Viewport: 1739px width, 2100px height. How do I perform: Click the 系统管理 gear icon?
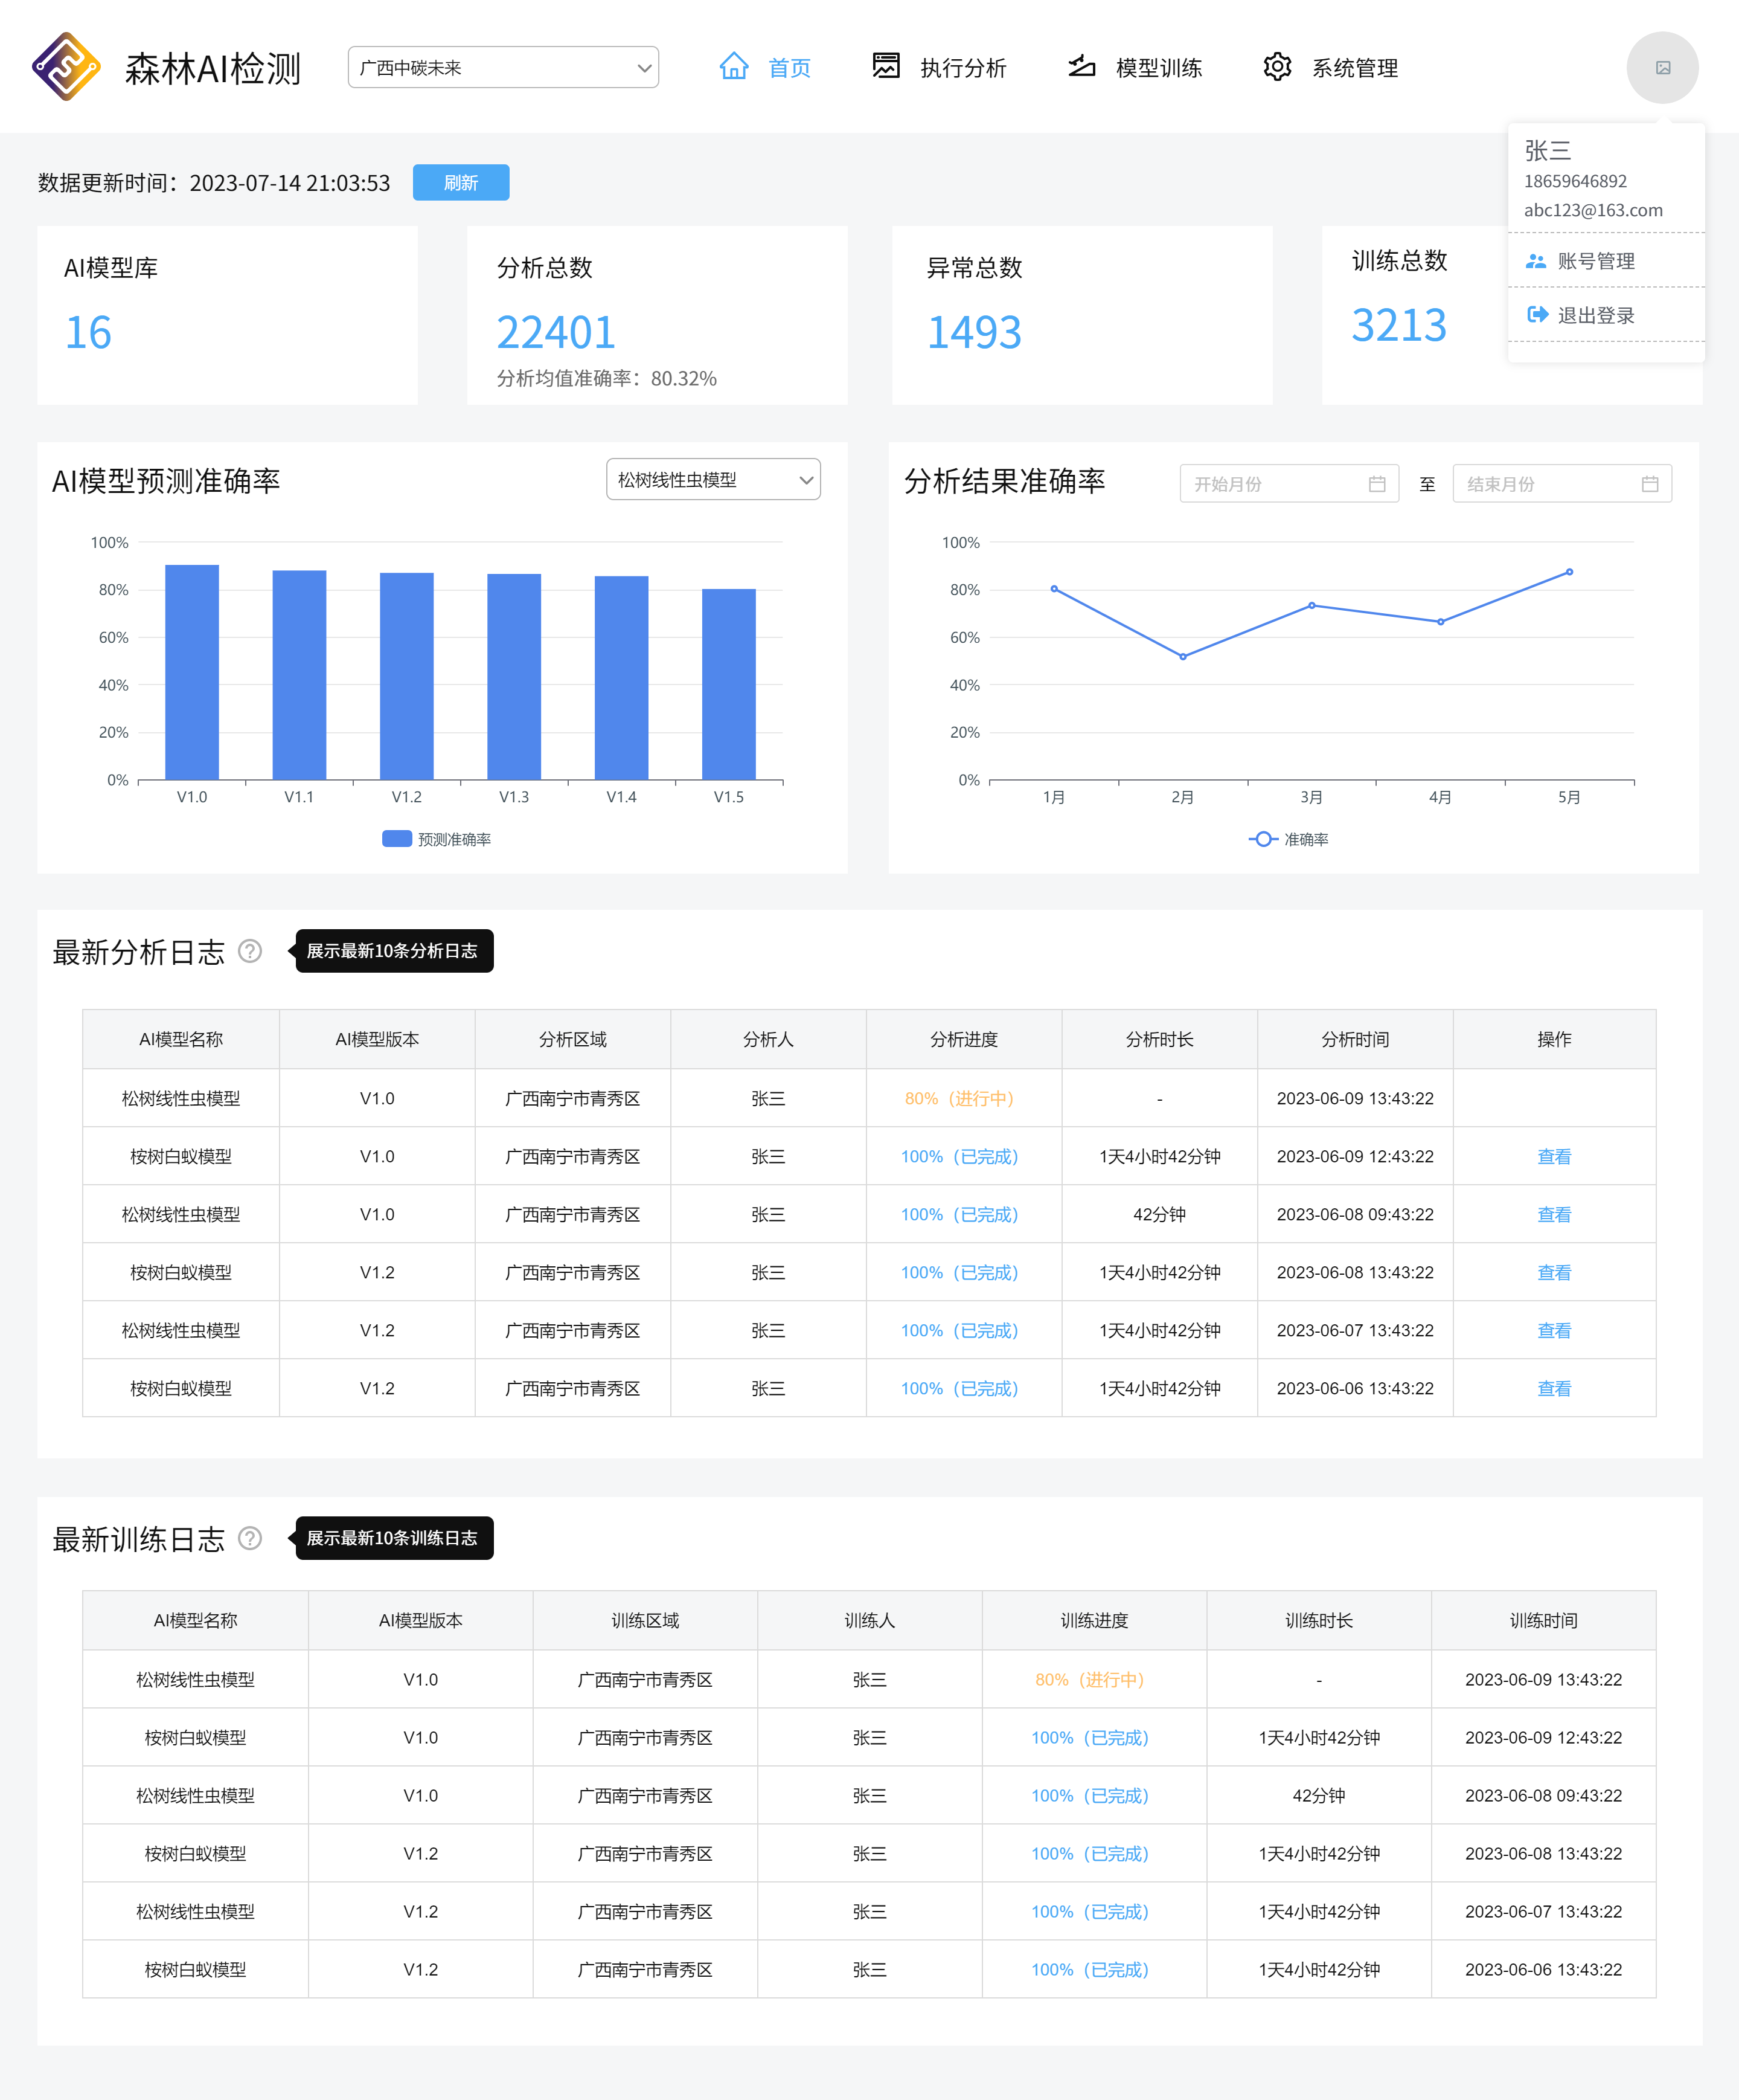pos(1277,67)
